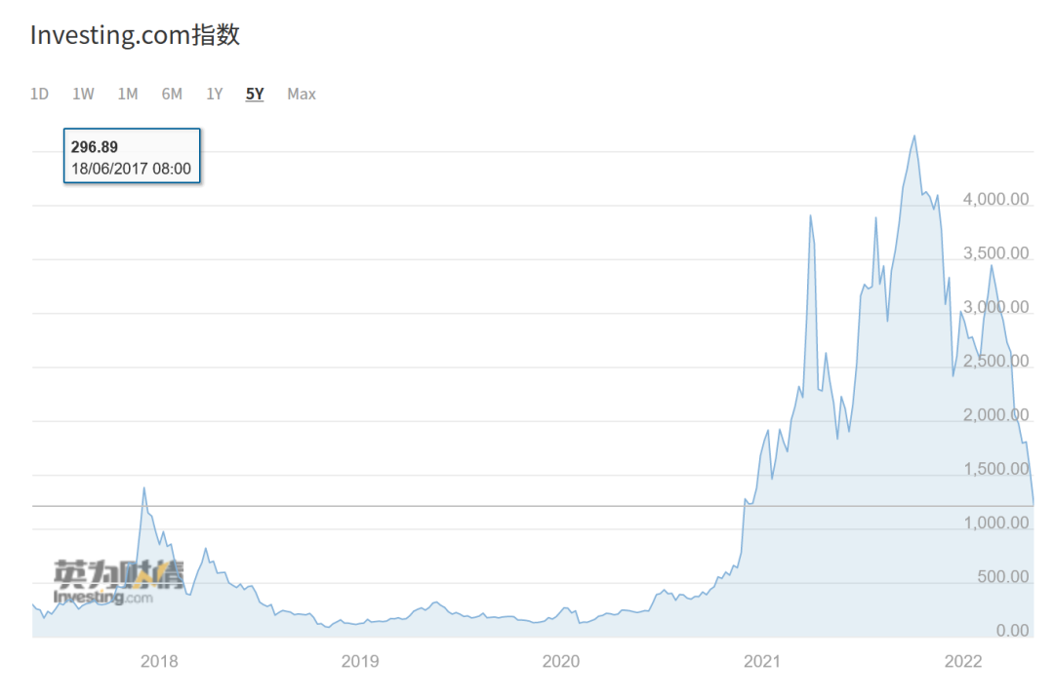
Task: Click the Investing.com指数 chart title
Action: pyautogui.click(x=135, y=35)
